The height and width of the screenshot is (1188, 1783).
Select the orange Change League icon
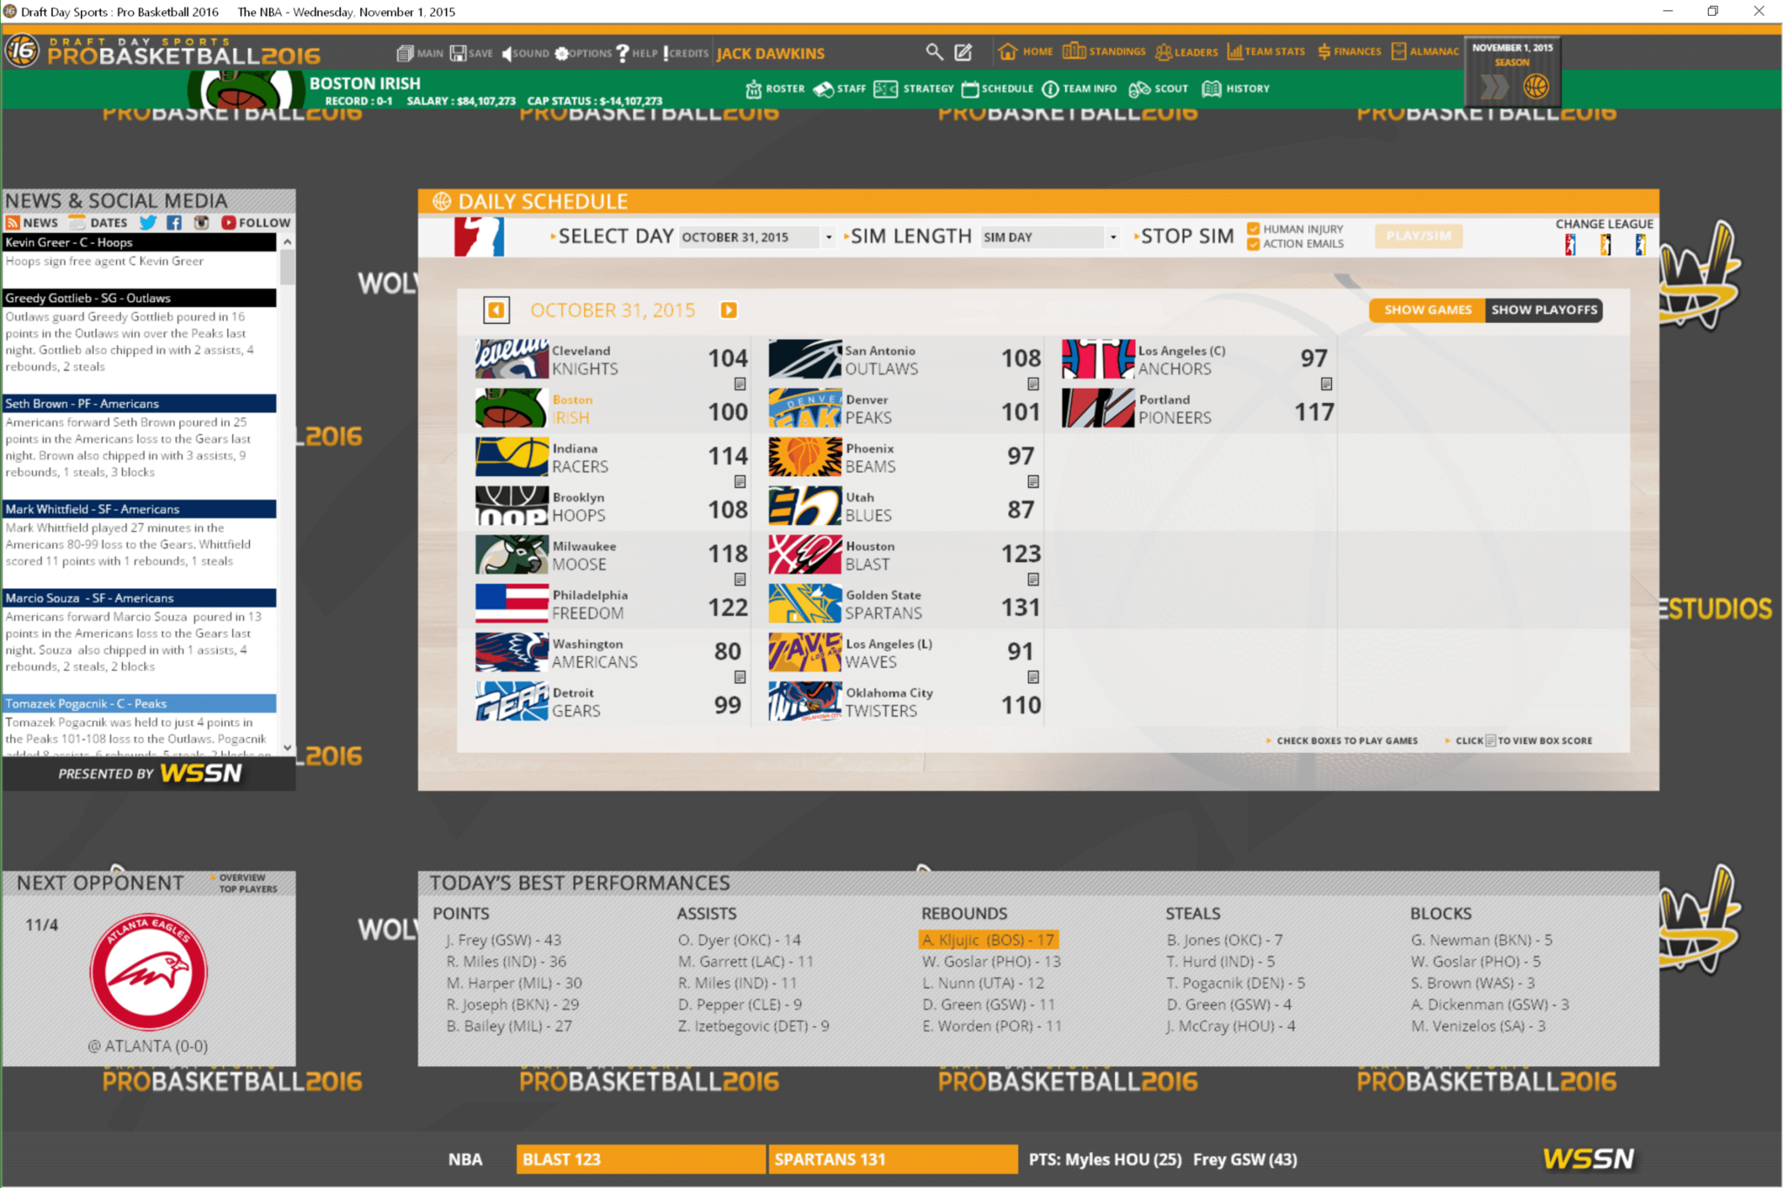click(1605, 245)
